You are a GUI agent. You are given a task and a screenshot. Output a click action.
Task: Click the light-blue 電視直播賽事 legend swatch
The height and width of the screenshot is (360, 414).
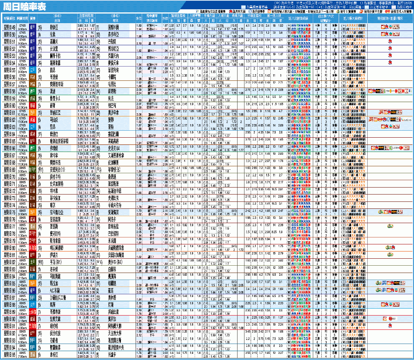(x=243, y=7)
